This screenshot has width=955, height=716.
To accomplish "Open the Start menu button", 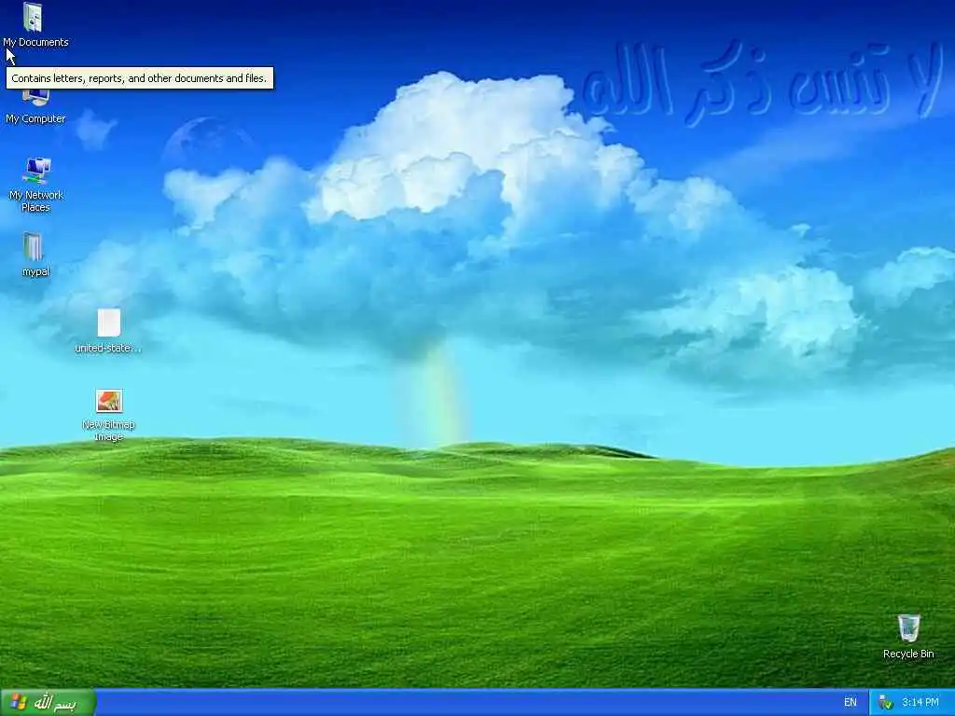I will 48,703.
